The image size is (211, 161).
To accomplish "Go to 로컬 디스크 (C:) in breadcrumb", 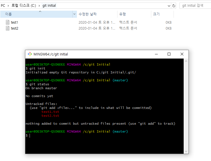I will pos(24,6).
